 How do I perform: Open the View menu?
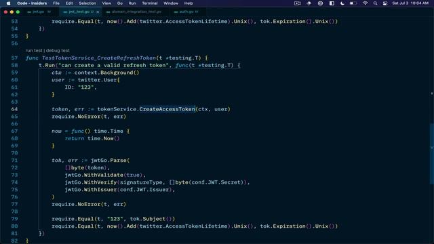tap(106, 3)
